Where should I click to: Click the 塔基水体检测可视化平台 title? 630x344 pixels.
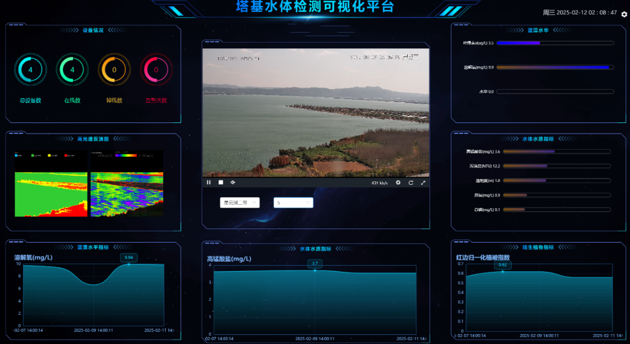[x=315, y=7]
